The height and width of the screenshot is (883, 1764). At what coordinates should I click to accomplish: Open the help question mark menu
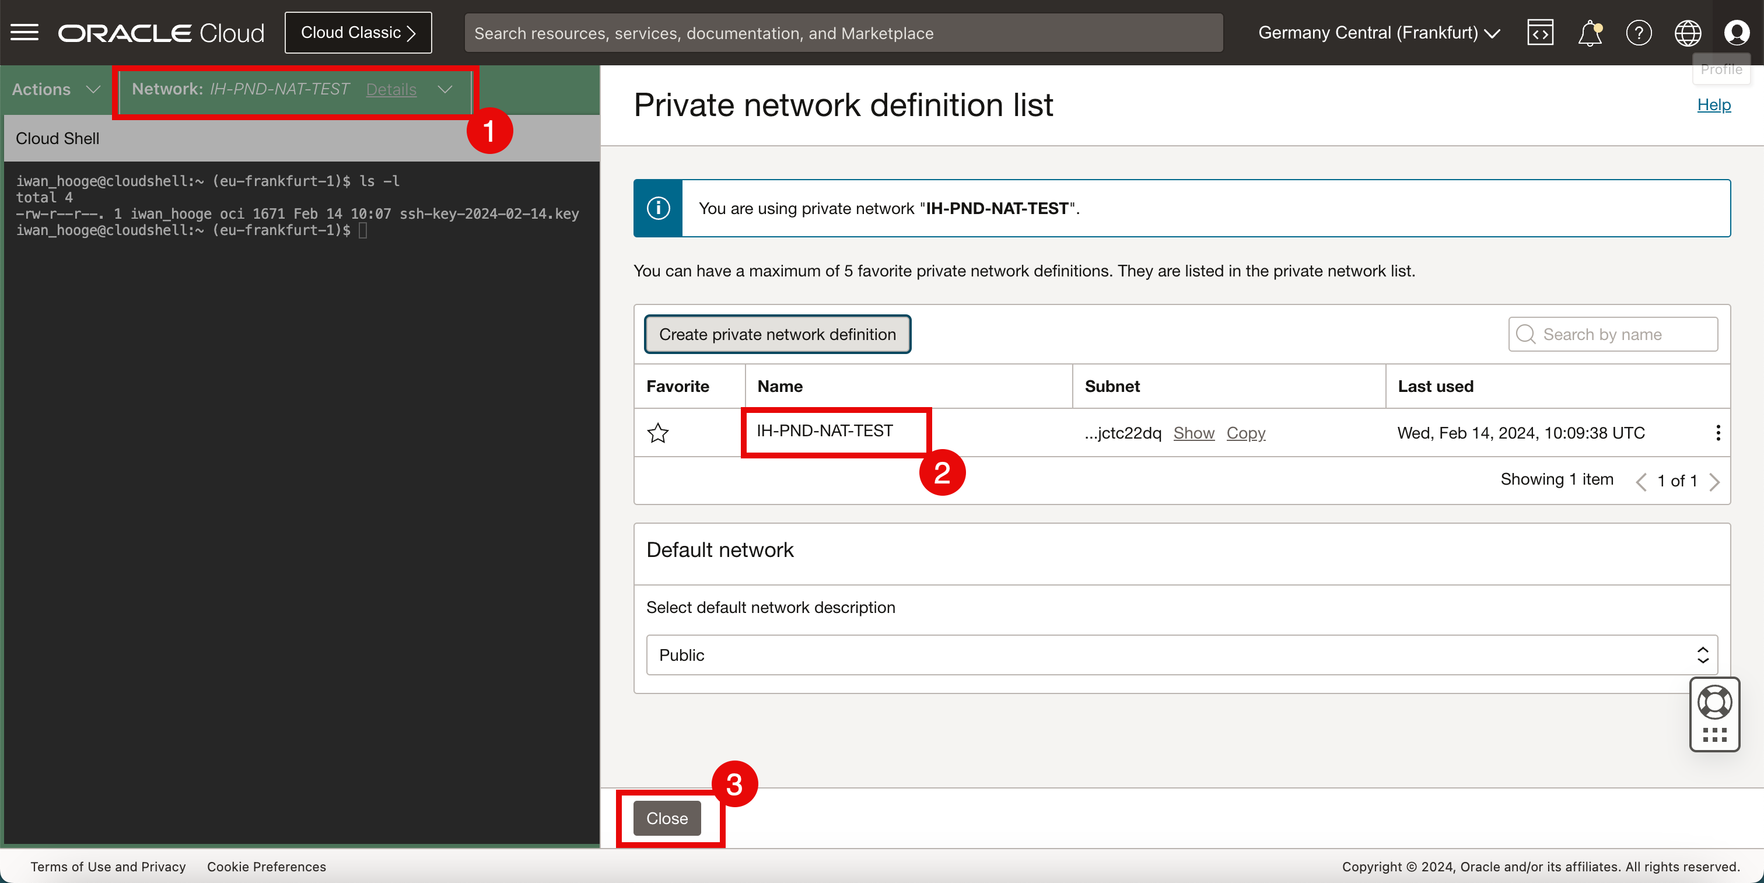click(1638, 32)
